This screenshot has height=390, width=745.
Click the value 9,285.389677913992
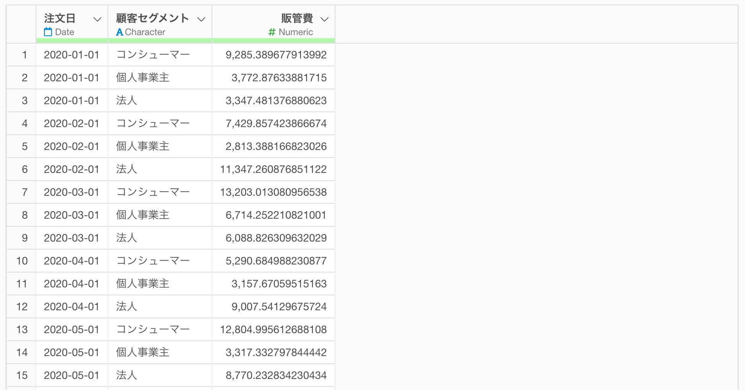pos(276,55)
